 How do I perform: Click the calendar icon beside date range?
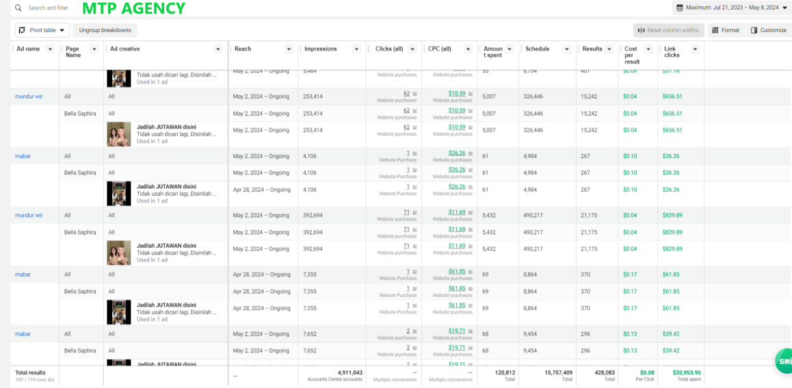point(679,8)
